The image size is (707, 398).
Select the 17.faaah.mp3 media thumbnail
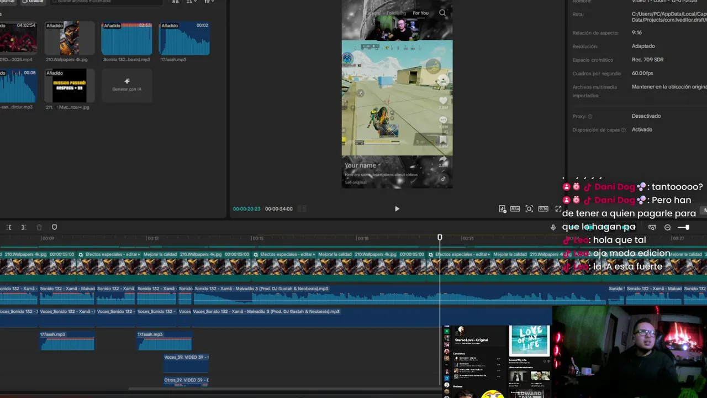point(184,38)
